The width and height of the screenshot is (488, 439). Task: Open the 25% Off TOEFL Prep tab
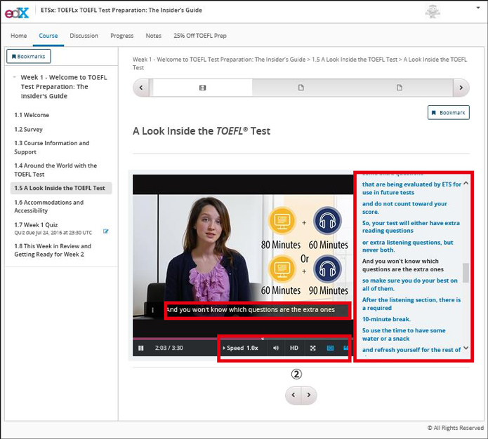pos(200,36)
